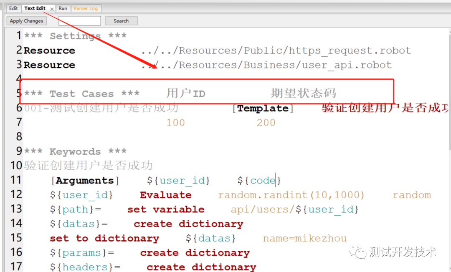Screen dimensions: 451x272
Task: Click the ${code} argument on line 11
Action: 259,180
